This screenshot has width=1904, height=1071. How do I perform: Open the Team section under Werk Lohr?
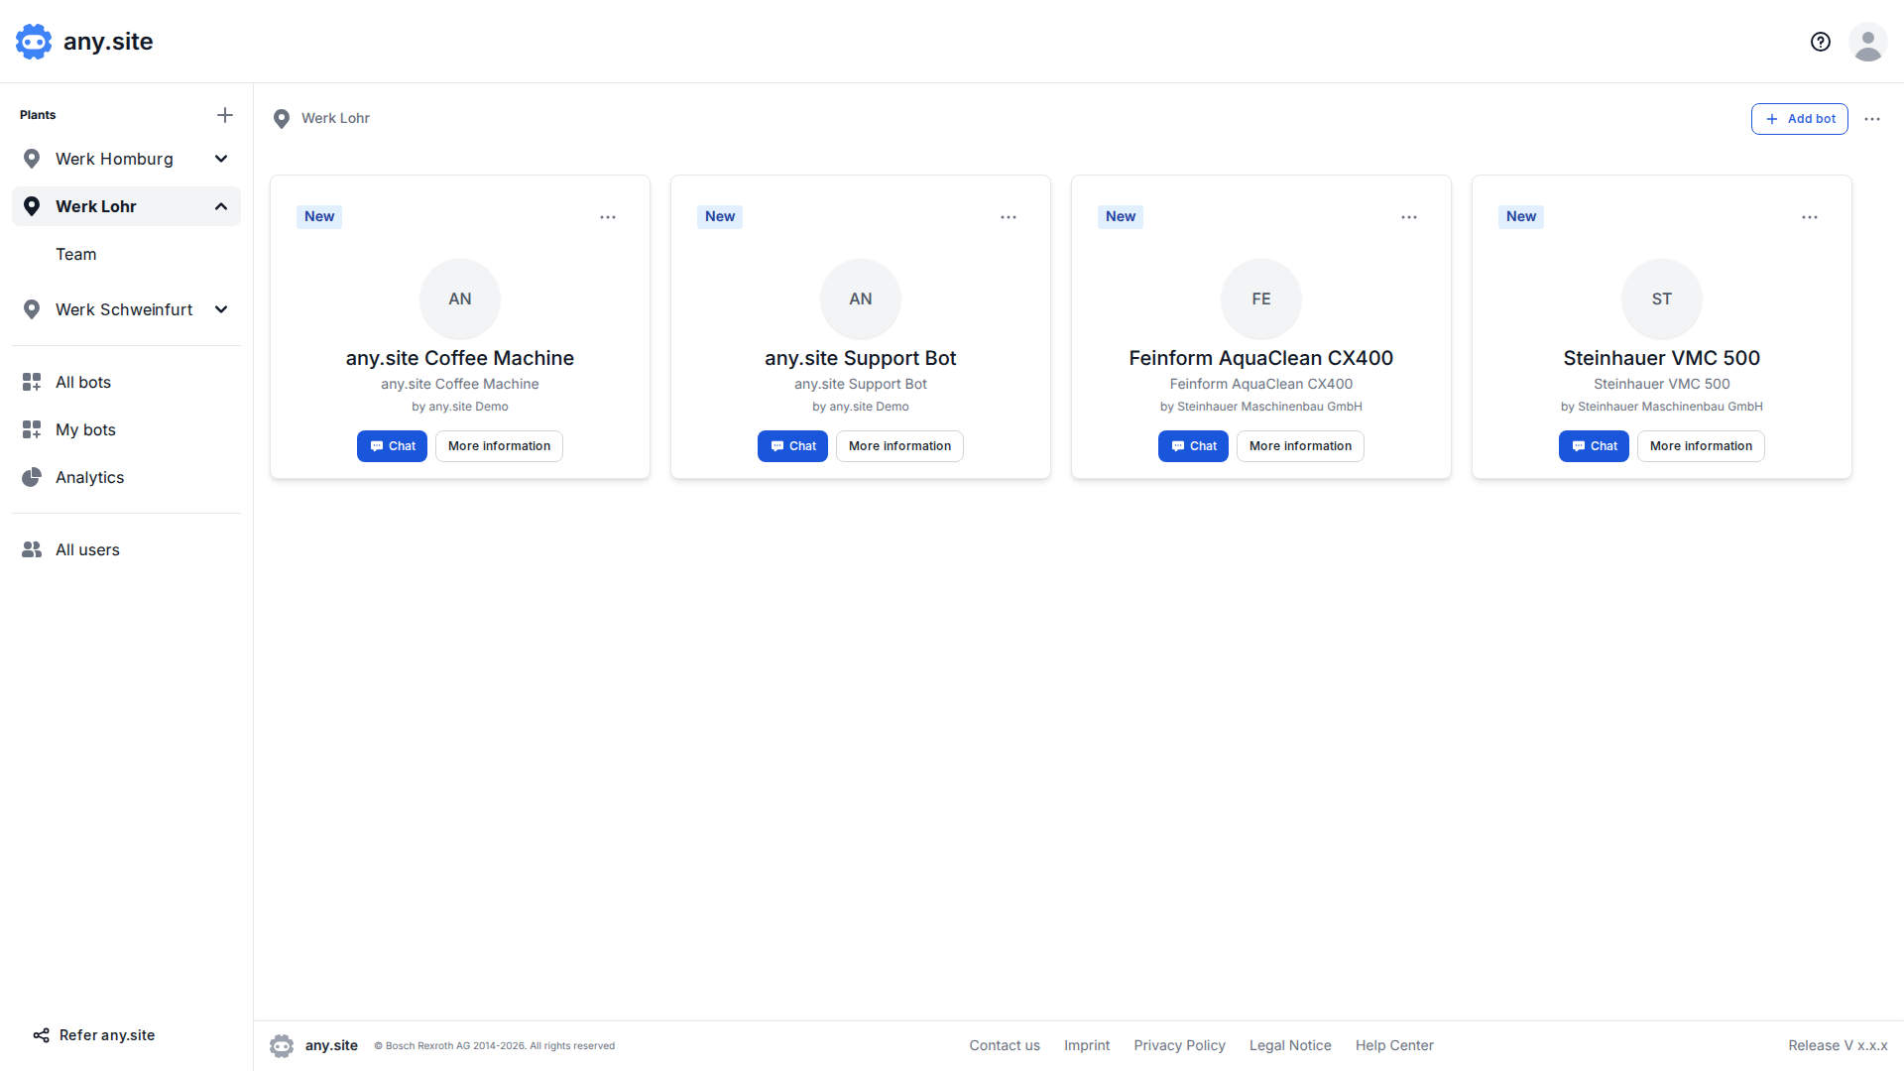[75, 254]
